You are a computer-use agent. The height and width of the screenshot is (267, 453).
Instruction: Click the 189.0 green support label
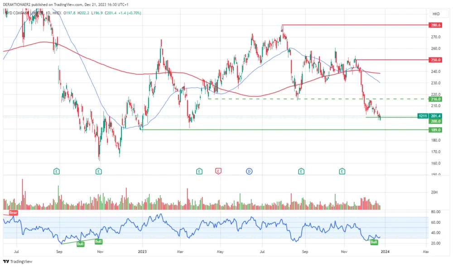click(x=436, y=130)
